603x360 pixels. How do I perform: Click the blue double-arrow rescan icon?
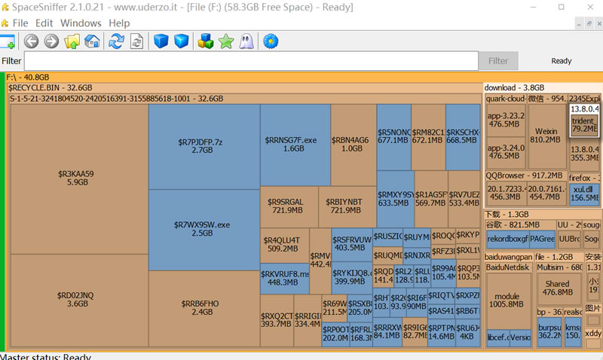[x=116, y=41]
